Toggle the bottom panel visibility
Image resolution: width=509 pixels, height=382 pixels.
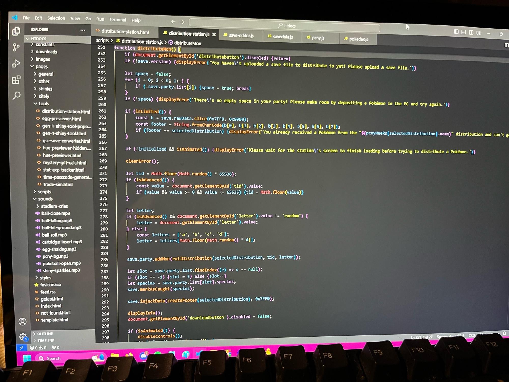tap(464, 32)
